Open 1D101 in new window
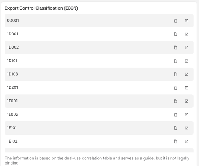 pos(187,61)
